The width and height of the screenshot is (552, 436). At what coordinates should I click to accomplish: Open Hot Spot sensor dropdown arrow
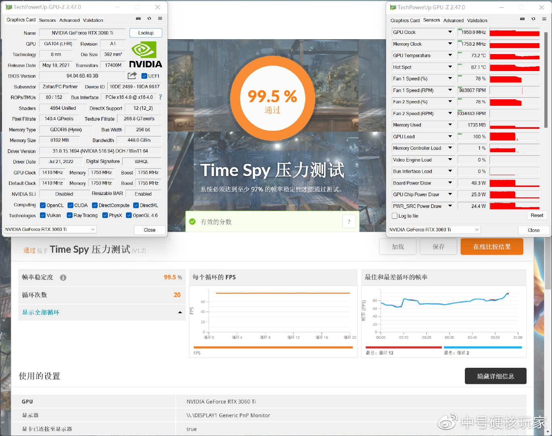tap(450, 67)
